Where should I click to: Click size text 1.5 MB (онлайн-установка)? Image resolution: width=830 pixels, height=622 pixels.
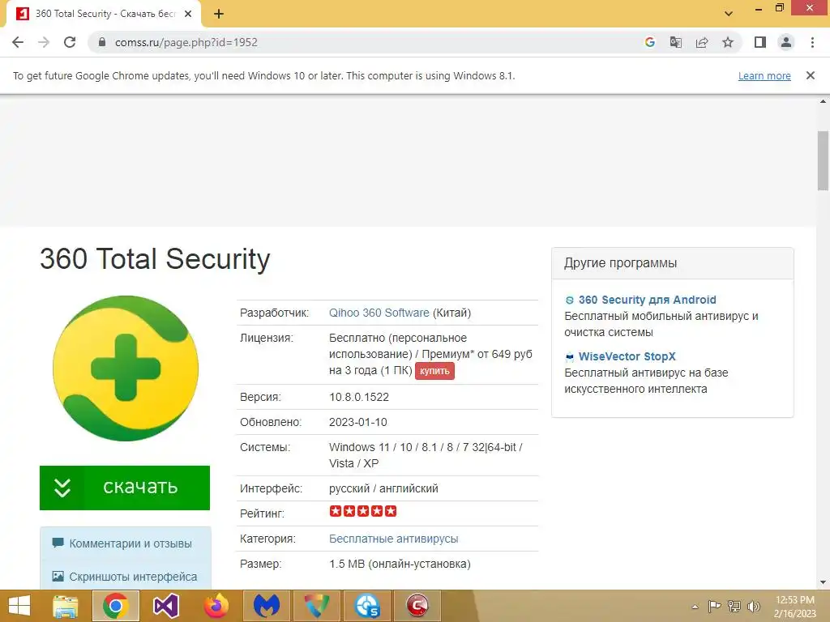[x=400, y=564]
